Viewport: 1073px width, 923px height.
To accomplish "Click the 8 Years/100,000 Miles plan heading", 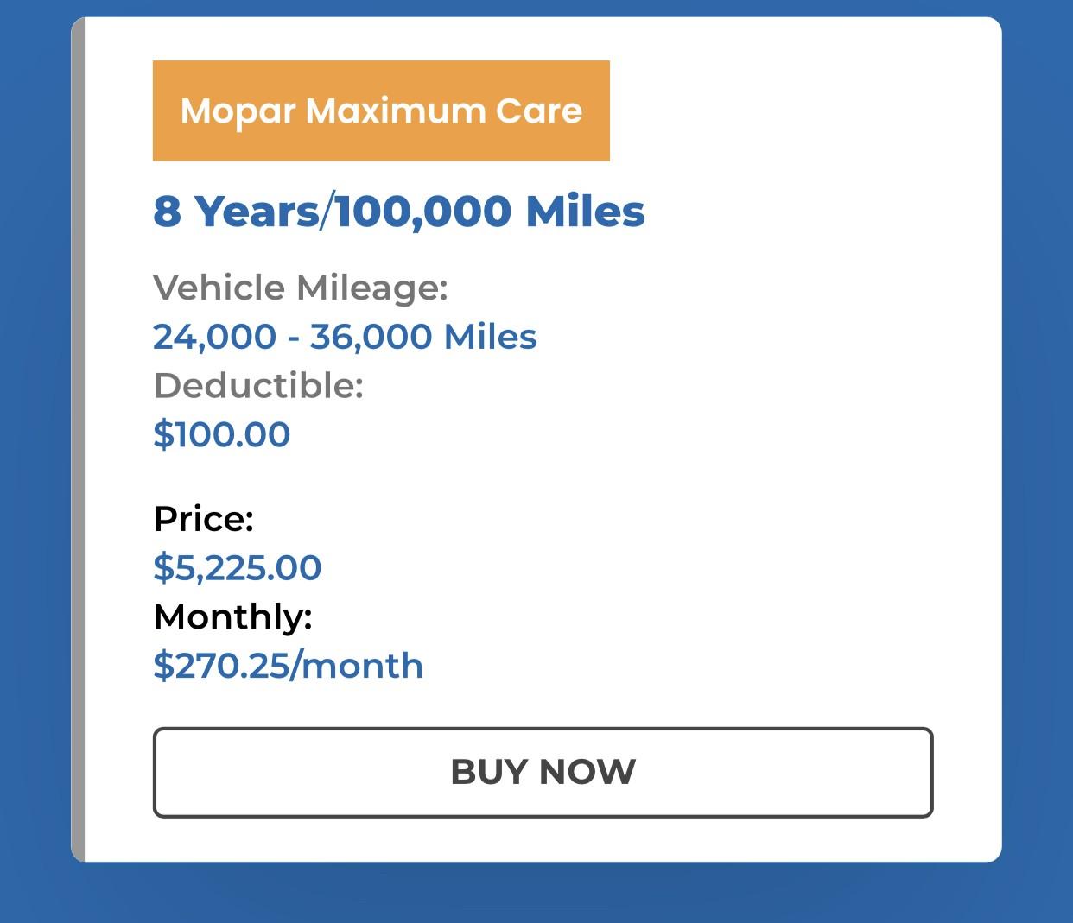I will point(399,212).
